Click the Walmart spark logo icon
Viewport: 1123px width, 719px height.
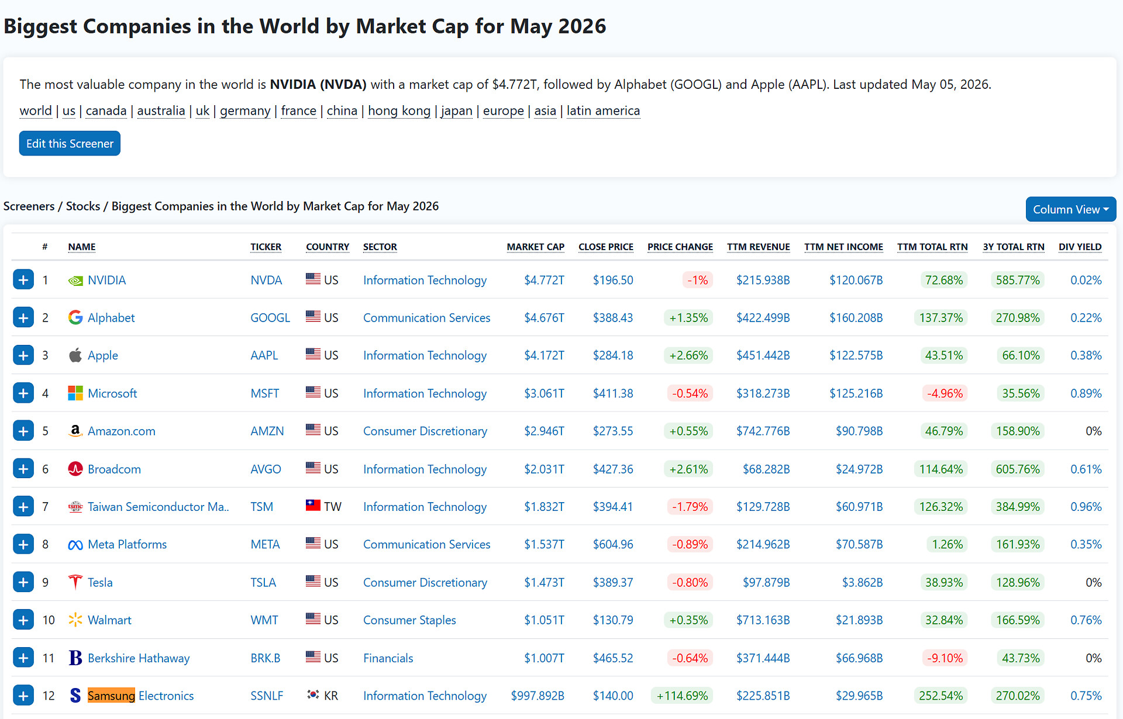tap(75, 620)
